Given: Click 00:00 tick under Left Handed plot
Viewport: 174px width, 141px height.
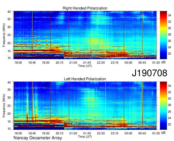Looking at the screenshot, I should coord(128,133).
